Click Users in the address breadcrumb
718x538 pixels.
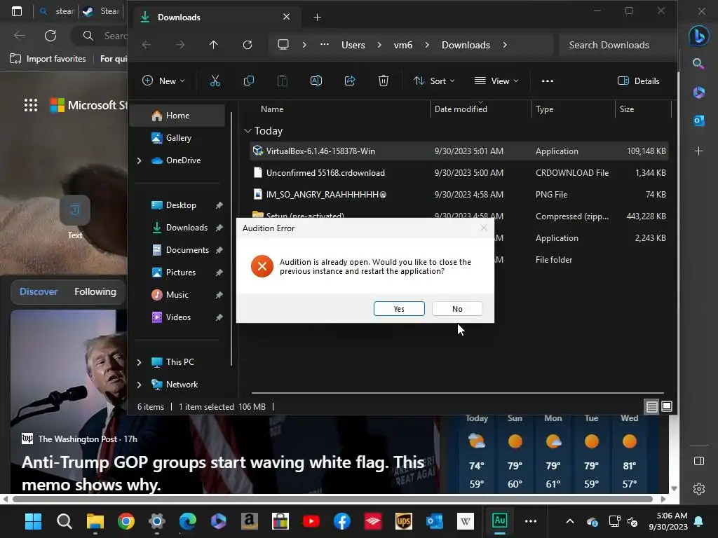[x=353, y=45]
